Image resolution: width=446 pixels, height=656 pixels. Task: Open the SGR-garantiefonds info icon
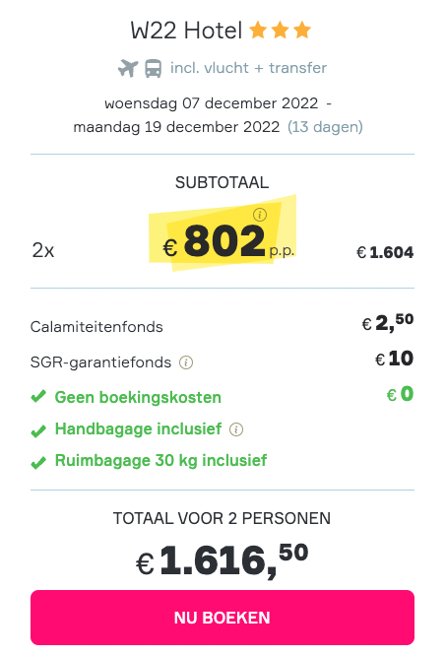[186, 362]
